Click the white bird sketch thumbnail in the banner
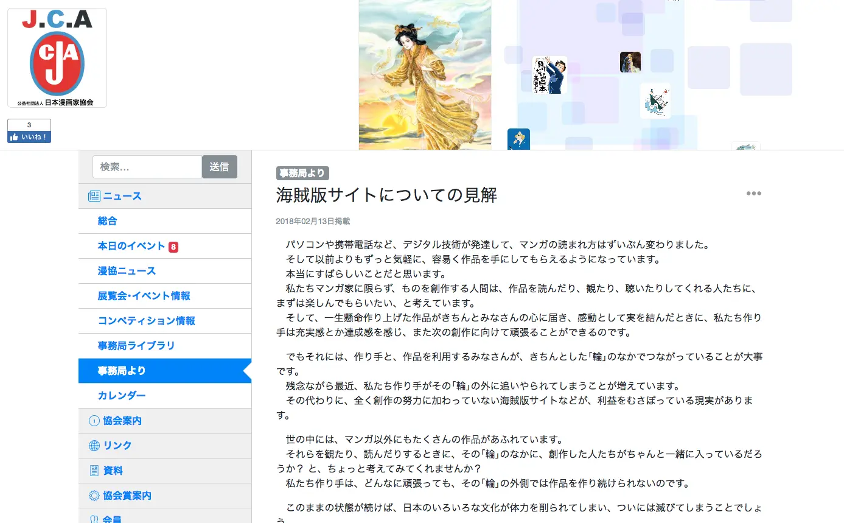 655,101
